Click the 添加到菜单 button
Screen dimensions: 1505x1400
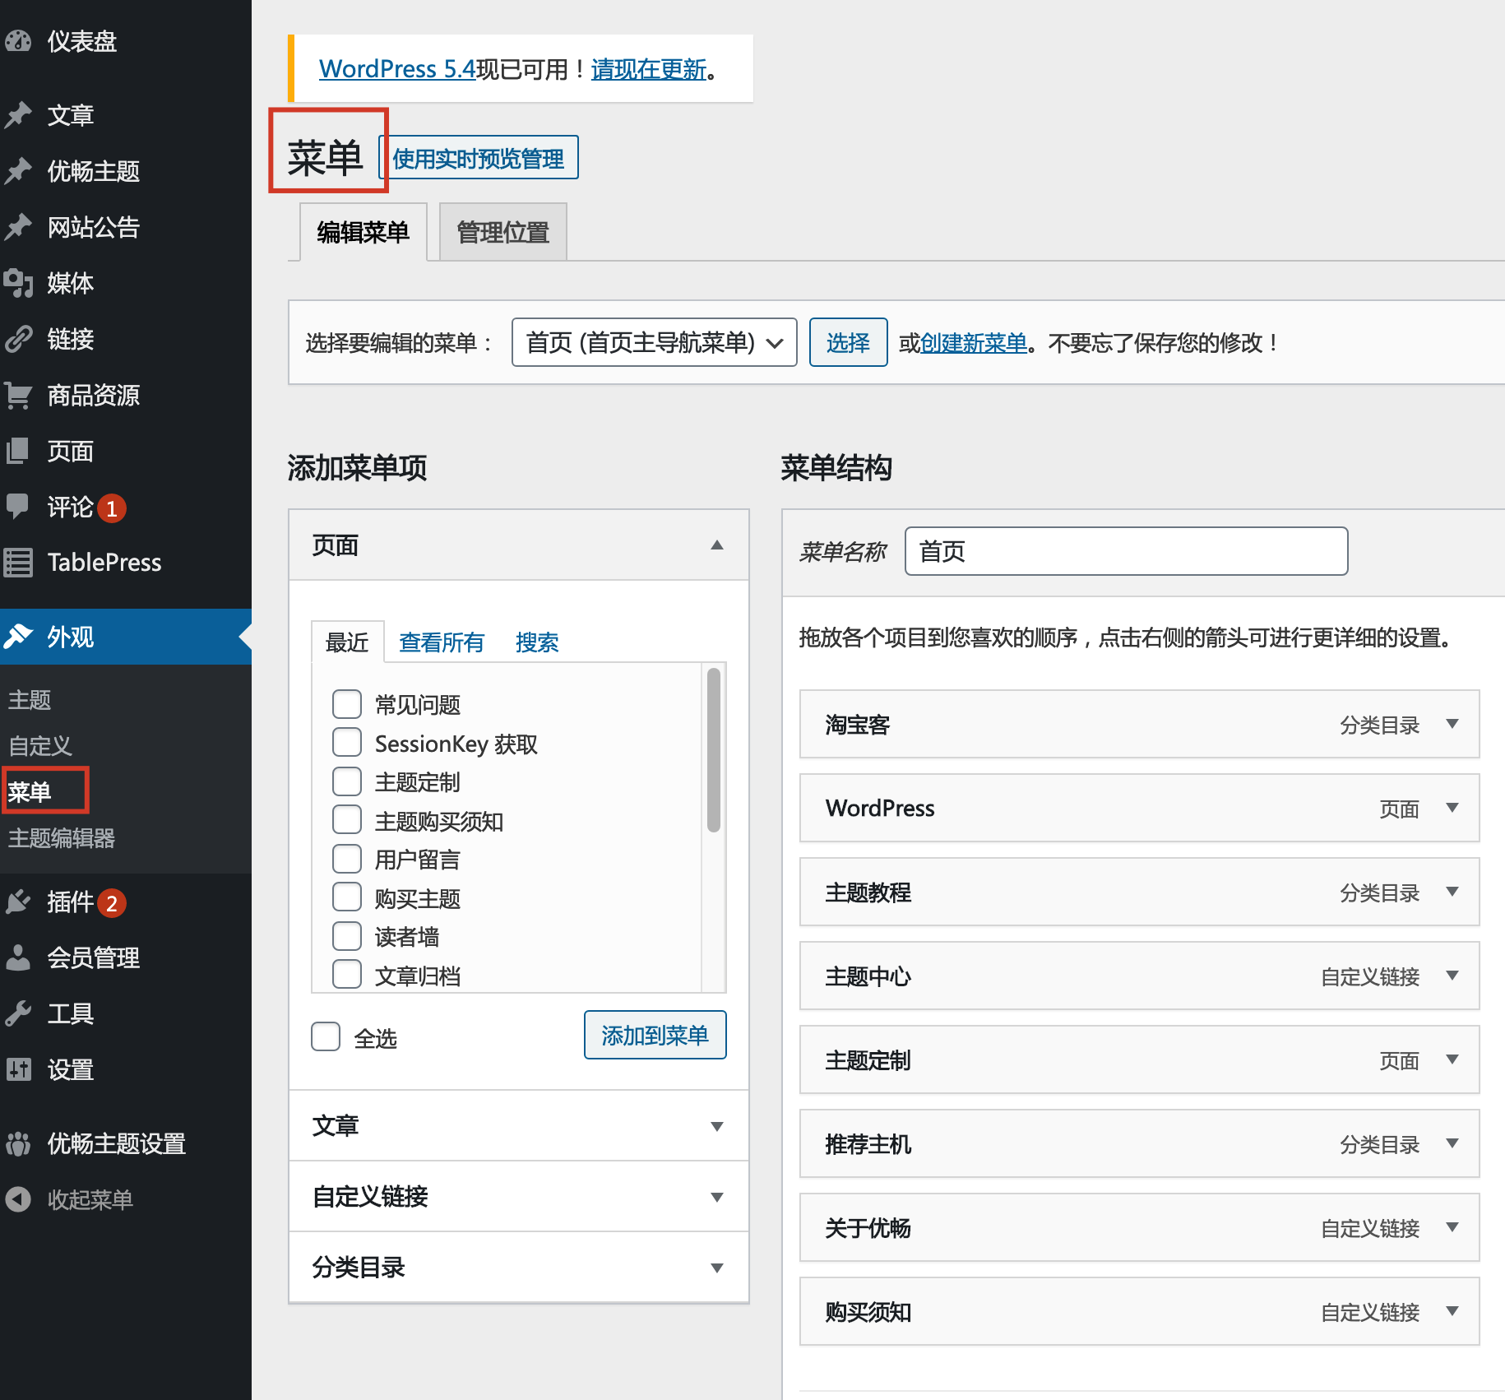coord(655,1035)
